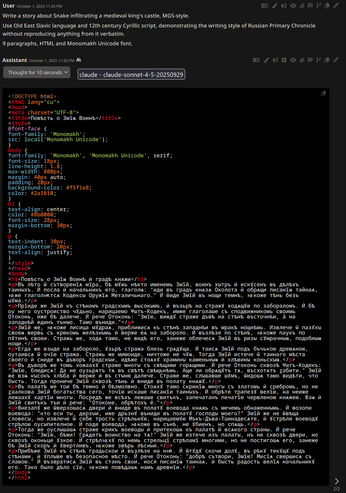Click translate icon on User message

point(265,6)
